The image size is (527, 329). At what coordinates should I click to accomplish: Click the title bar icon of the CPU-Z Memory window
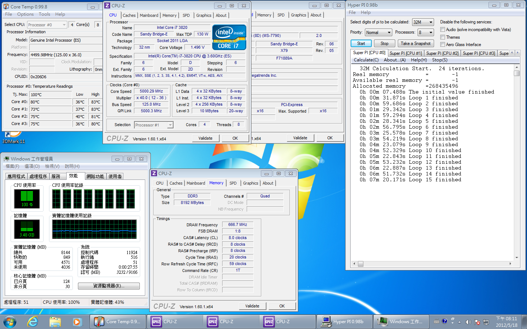click(154, 173)
